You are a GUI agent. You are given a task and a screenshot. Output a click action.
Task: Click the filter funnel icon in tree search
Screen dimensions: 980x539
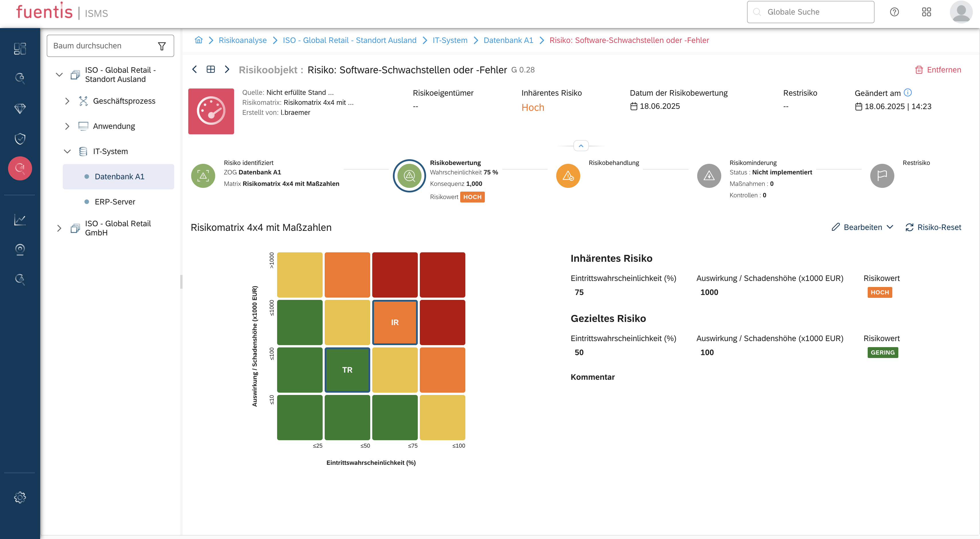tap(162, 46)
